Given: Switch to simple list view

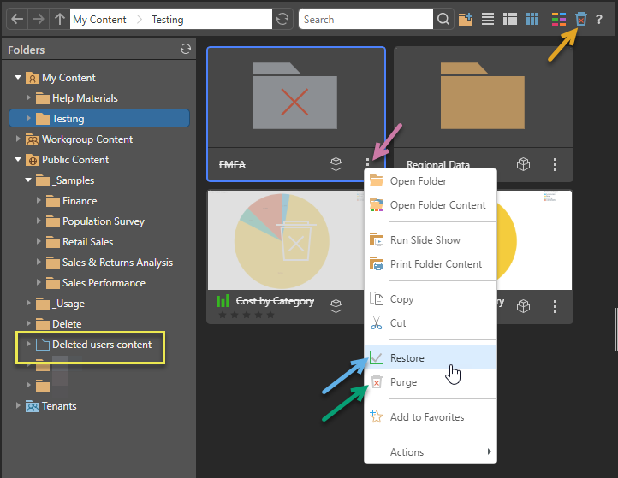Looking at the screenshot, I should (x=488, y=19).
